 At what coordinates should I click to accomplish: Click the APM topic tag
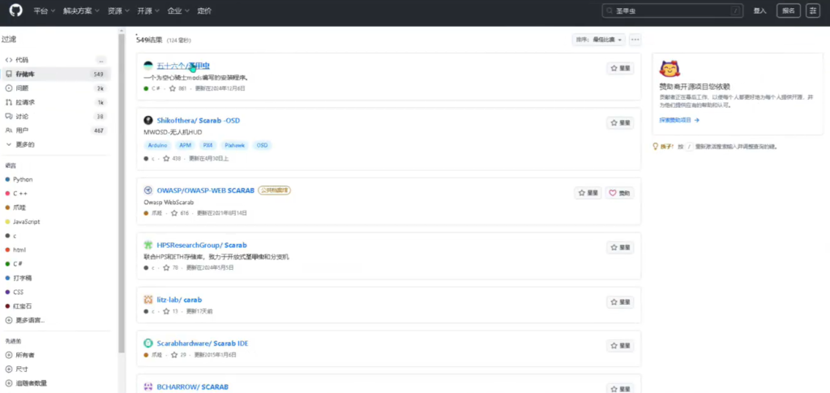click(185, 146)
